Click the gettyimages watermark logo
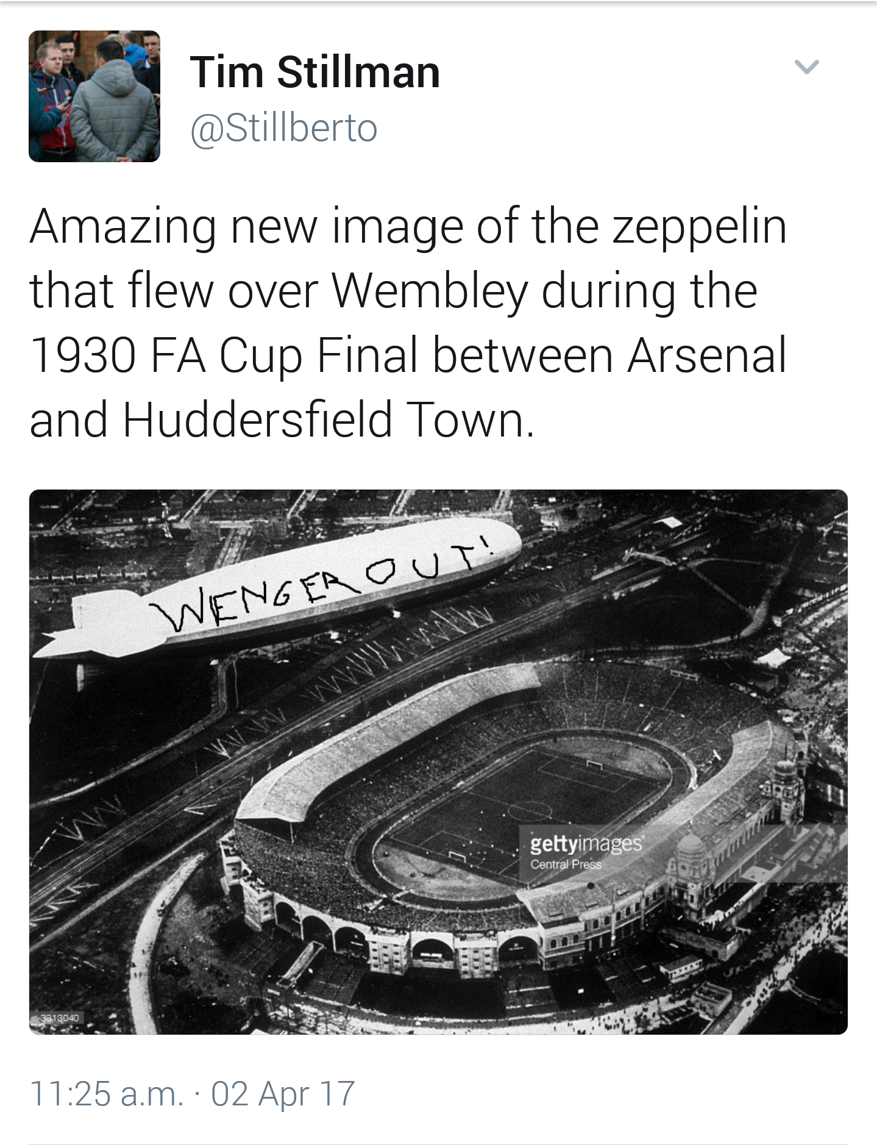The height and width of the screenshot is (1145, 877). click(x=586, y=844)
